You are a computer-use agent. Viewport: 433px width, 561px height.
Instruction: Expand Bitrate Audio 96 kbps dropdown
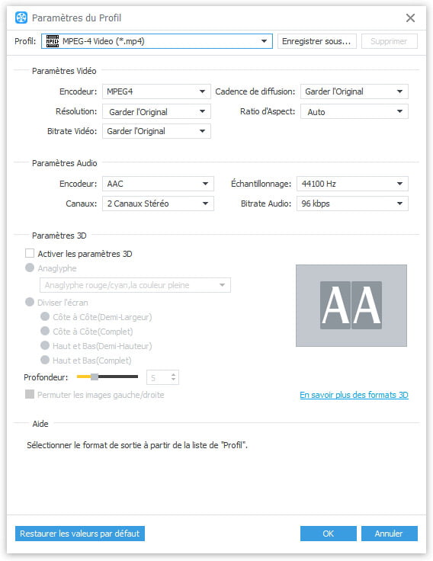352,204
